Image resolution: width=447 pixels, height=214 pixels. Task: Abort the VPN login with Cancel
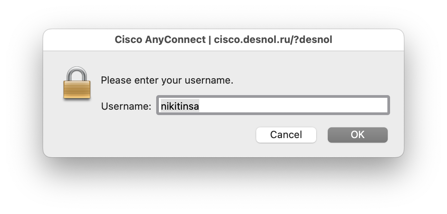[286, 135]
